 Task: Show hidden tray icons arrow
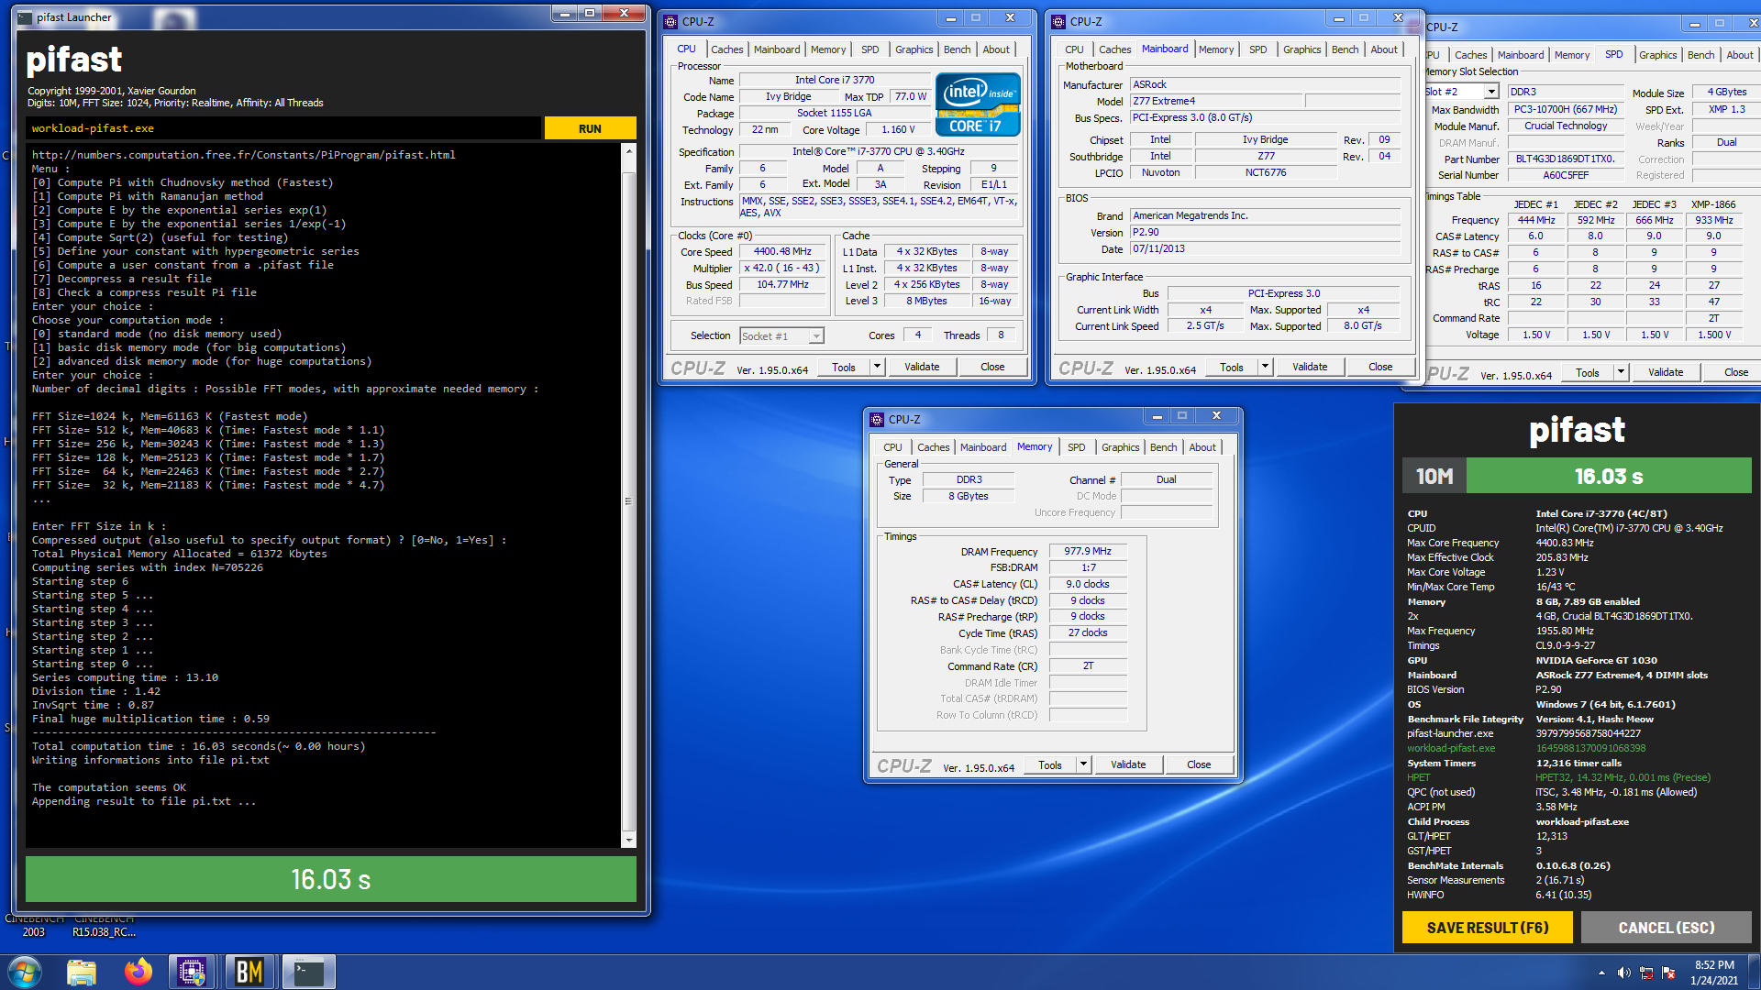[x=1601, y=973]
